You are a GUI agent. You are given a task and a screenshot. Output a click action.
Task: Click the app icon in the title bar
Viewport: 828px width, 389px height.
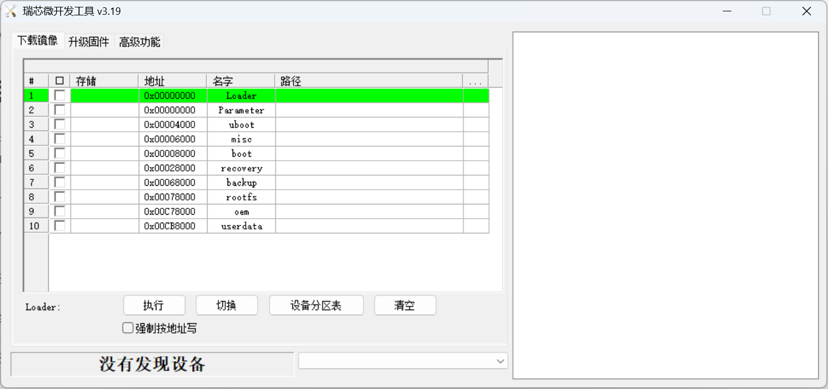pos(11,11)
